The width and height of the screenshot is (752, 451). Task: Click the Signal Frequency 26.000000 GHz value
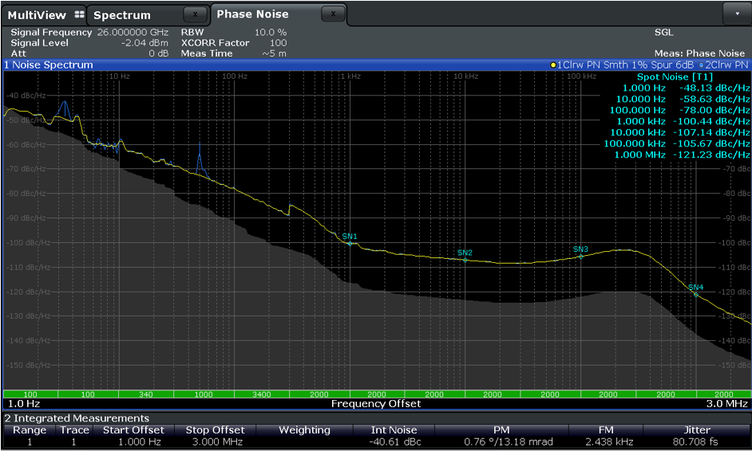click(133, 32)
